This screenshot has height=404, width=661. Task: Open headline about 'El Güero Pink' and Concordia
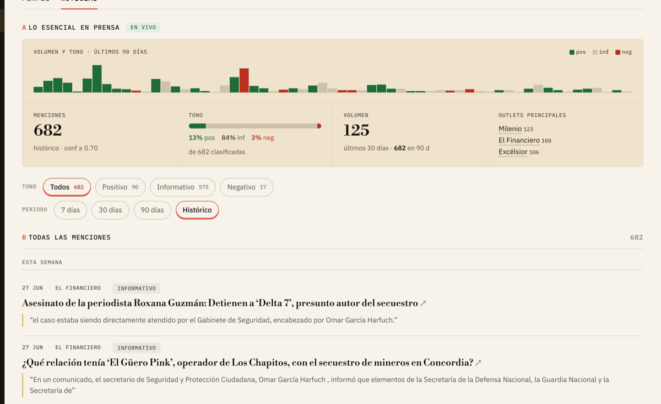pos(247,363)
